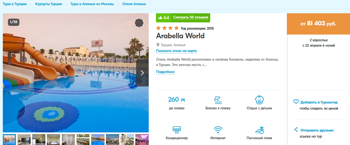Image resolution: width=350 pixels, height=145 pixels.
Task: Open breadcrumb Туры в Аланью из Москвы
Action: [x=92, y=4]
